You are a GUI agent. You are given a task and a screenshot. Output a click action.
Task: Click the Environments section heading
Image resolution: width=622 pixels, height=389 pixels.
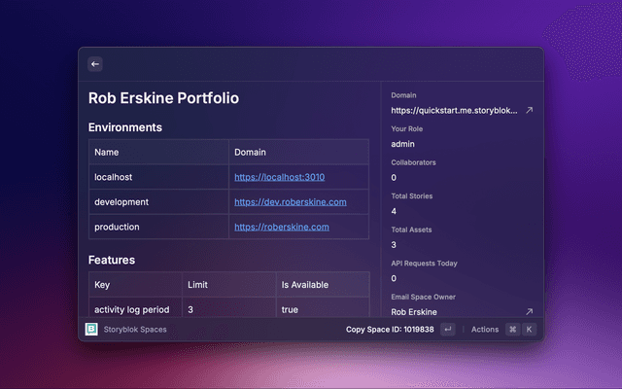click(x=124, y=127)
